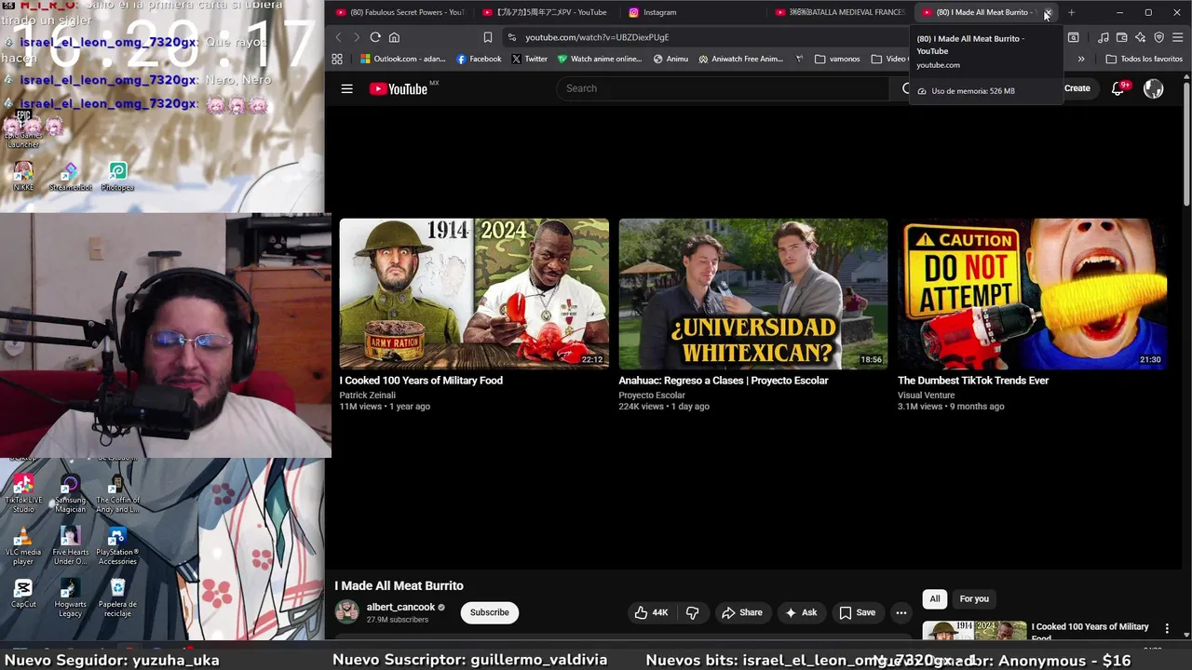This screenshot has height=670, width=1192.
Task: Play I Cooked 100 Years of Military Food thumbnail
Action: click(474, 294)
